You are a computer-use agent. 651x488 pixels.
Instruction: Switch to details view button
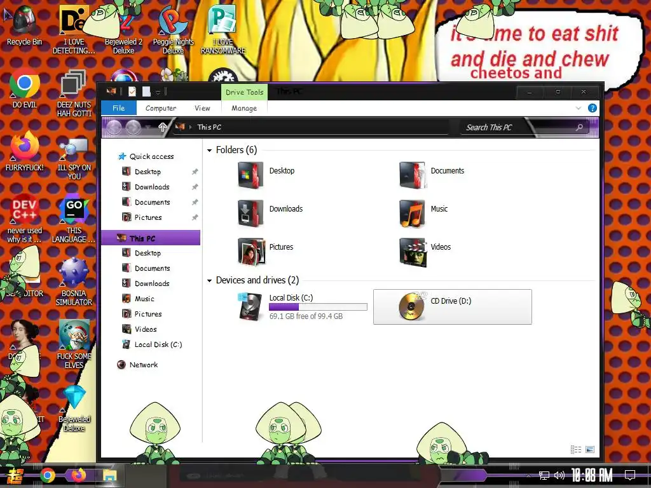pos(576,449)
